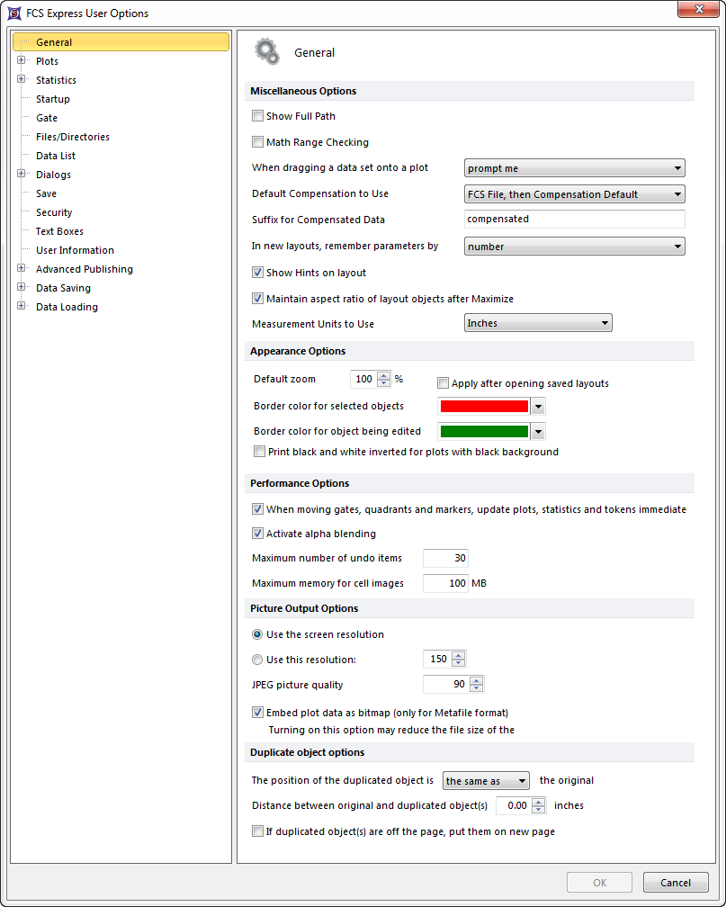
Task: Open the Files/Directories options page
Action: (73, 137)
